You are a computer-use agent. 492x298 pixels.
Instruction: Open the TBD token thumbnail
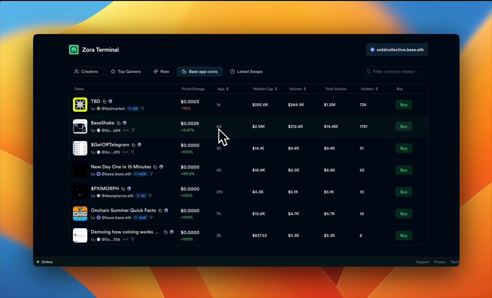click(80, 105)
